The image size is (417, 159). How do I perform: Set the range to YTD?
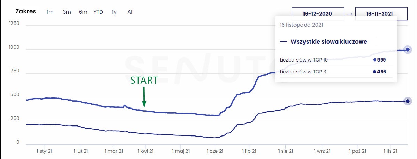point(98,12)
